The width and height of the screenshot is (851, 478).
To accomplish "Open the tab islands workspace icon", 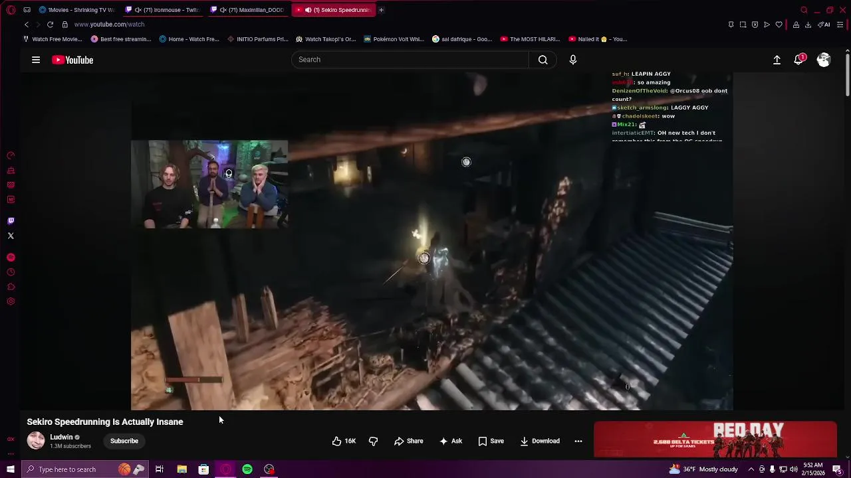I will coord(27,10).
